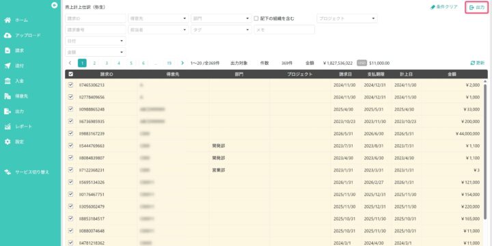This screenshot has width=492, height=246.
Task: Open 入金 label in the sidebar menu
Action: point(19,81)
